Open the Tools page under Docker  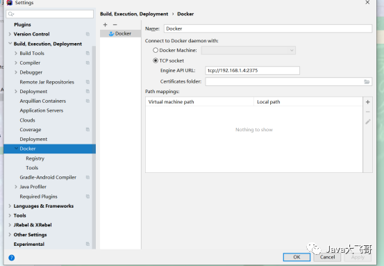click(x=32, y=168)
